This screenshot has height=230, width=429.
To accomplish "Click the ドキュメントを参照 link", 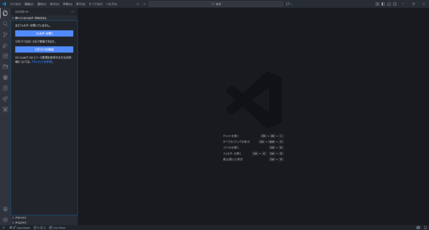I will [41, 61].
